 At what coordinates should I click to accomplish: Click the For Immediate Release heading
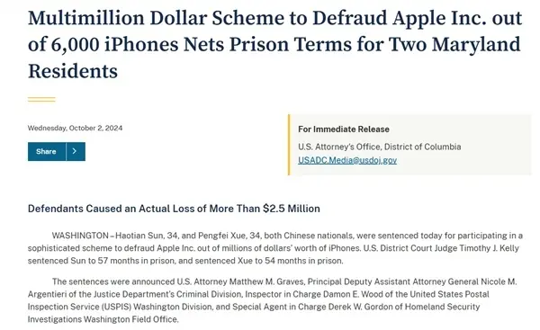point(344,129)
